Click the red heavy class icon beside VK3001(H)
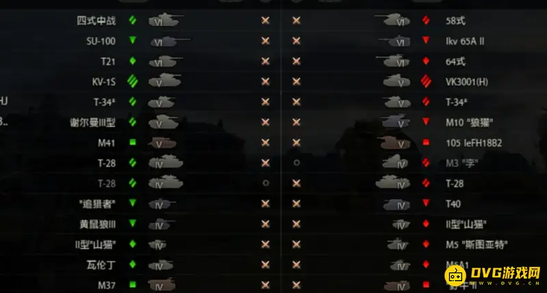 click(426, 81)
